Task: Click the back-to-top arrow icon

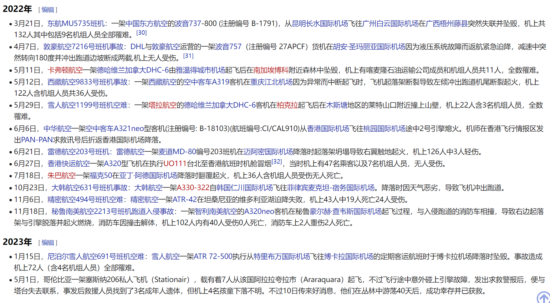Action: click(x=544, y=297)
